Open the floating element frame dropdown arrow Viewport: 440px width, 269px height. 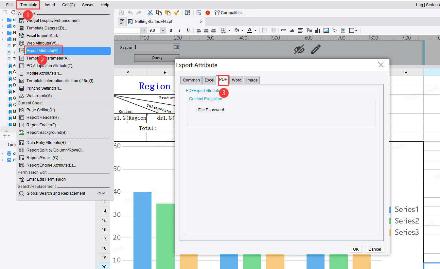tap(356, 30)
